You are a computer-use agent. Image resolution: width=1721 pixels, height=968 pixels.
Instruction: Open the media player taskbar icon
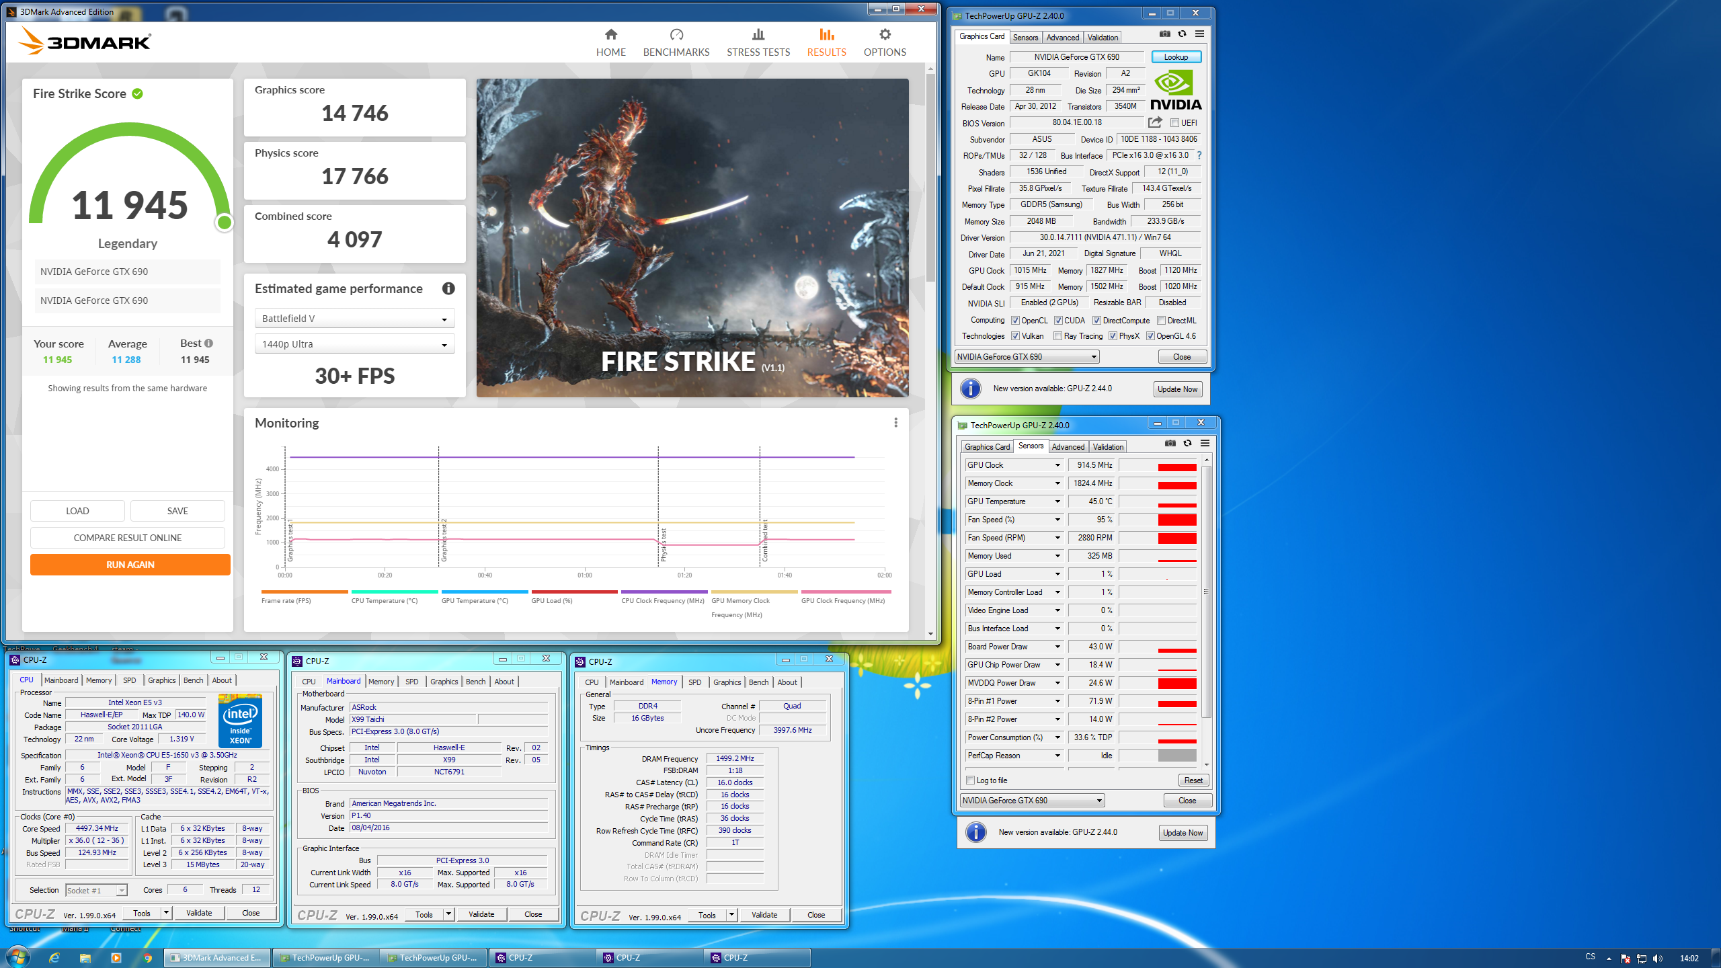click(x=116, y=958)
